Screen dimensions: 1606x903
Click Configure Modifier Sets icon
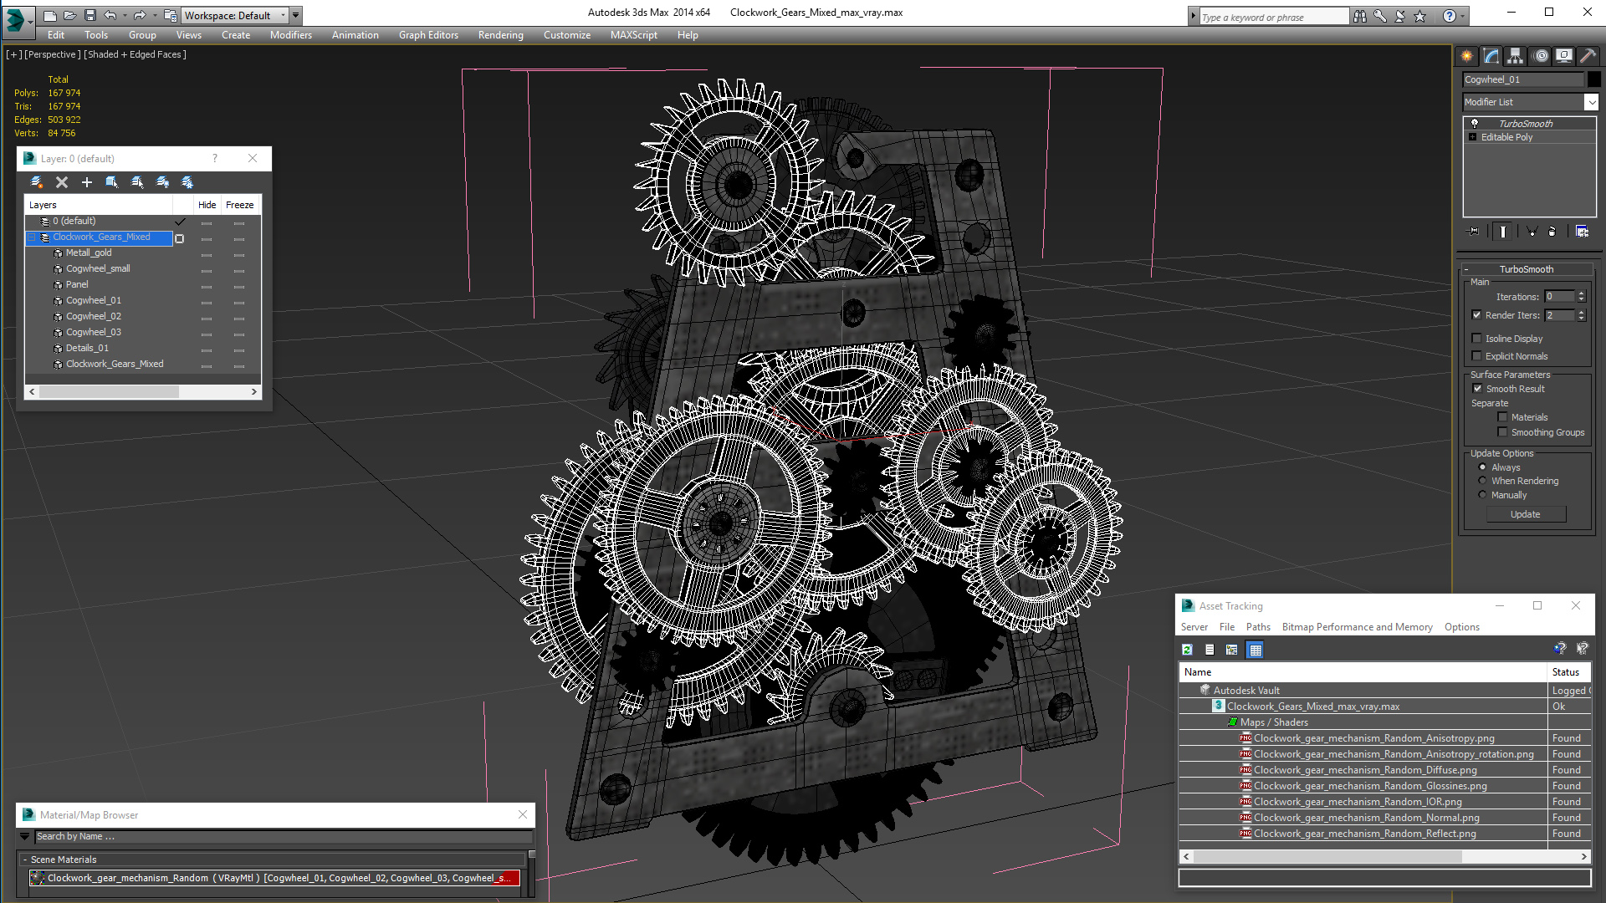[1582, 232]
